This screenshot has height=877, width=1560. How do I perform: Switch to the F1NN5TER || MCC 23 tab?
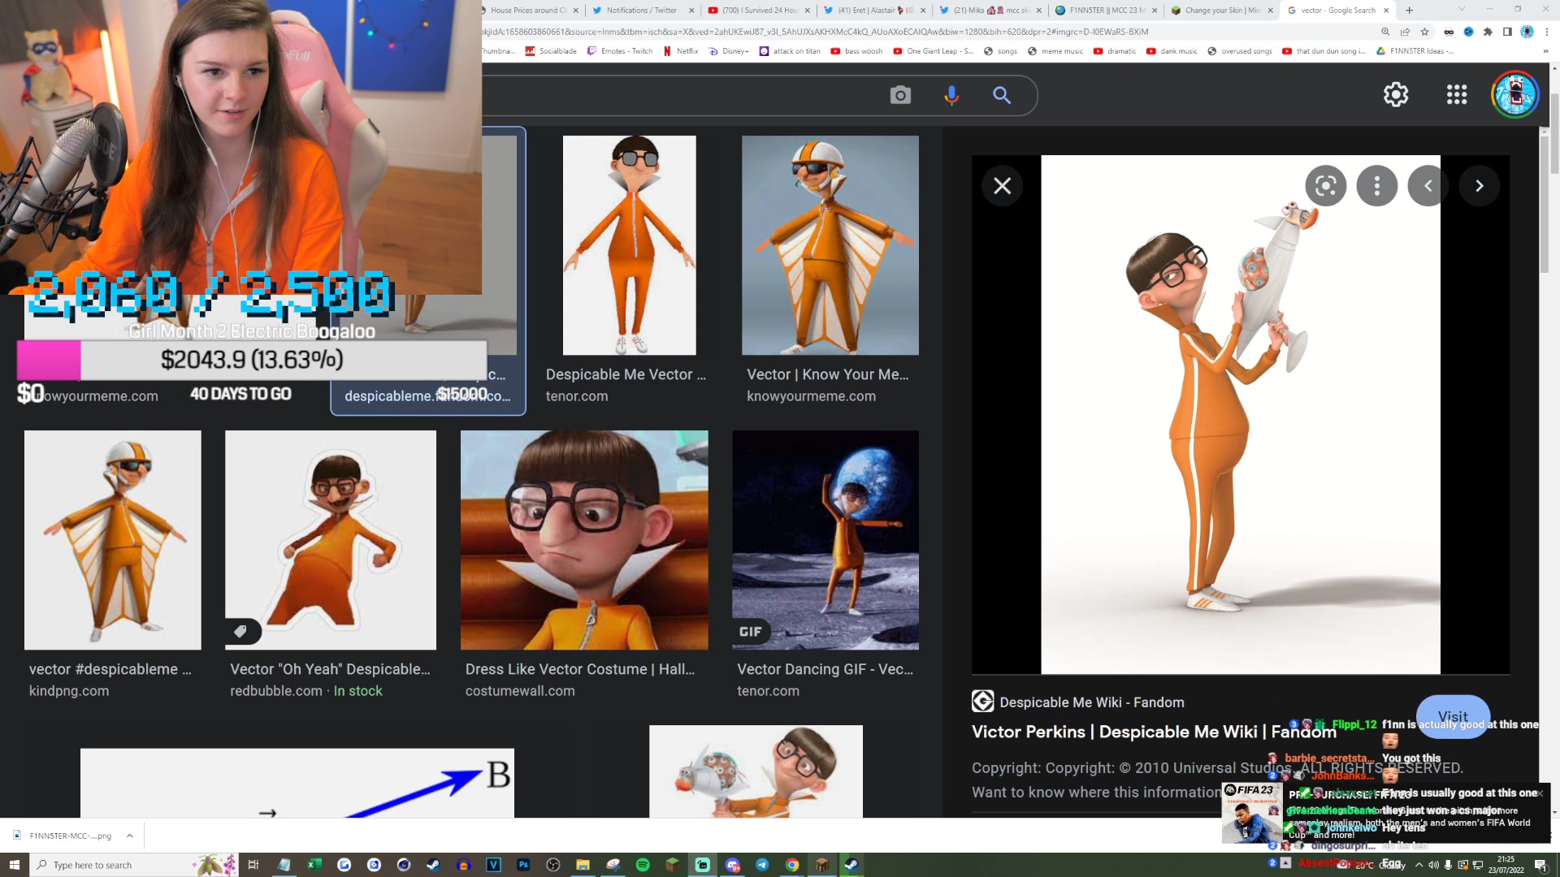(x=1105, y=11)
